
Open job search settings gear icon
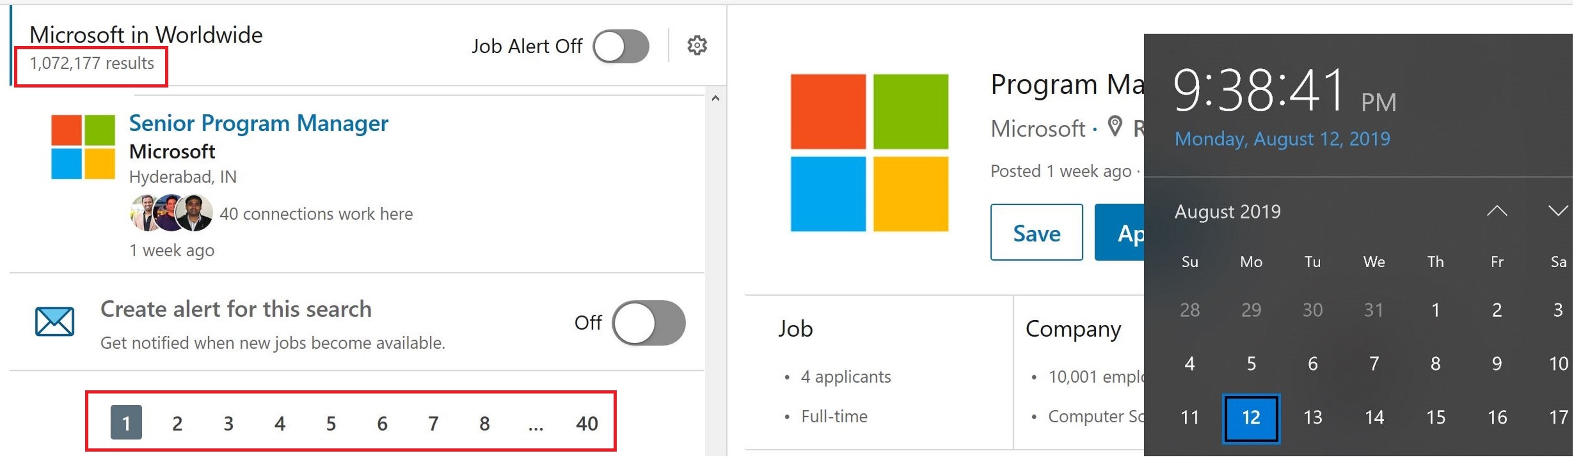(x=696, y=46)
